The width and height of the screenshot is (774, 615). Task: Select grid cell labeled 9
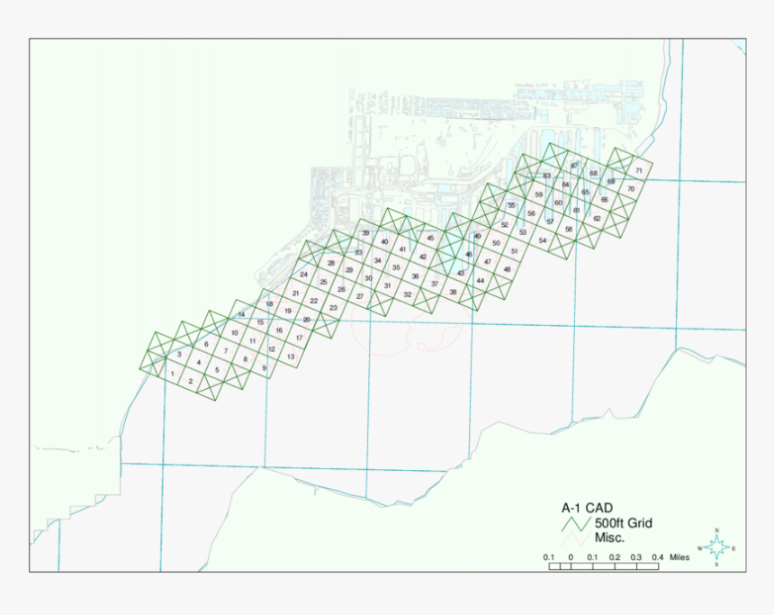264,368
